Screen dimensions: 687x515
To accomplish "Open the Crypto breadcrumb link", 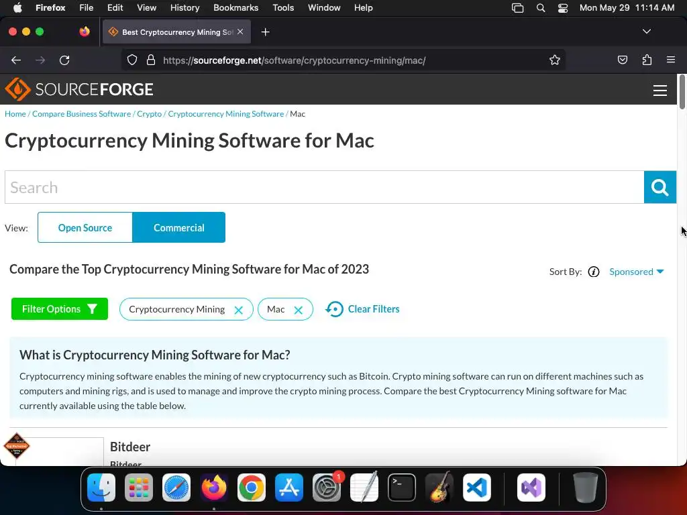I will coord(150,114).
